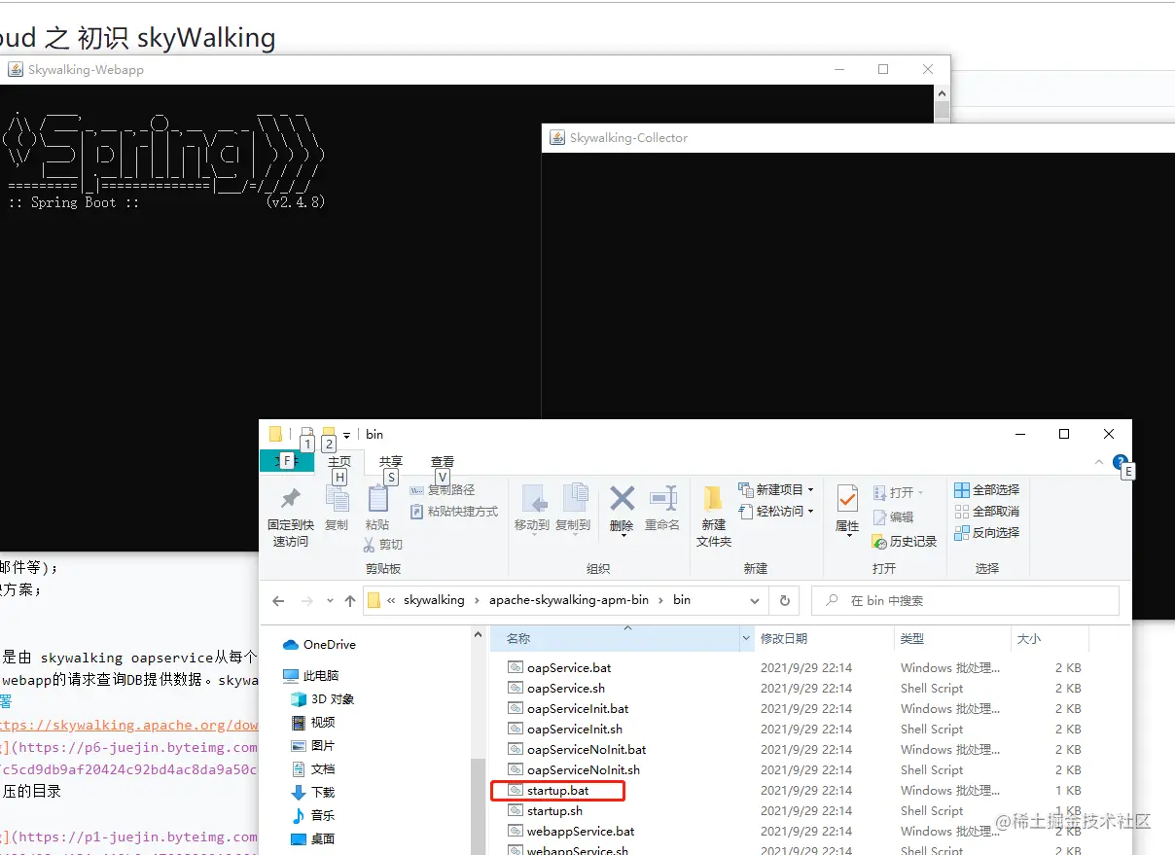The image size is (1175, 855).
Task: Click the Rename (重命名) icon
Action: coord(662,498)
